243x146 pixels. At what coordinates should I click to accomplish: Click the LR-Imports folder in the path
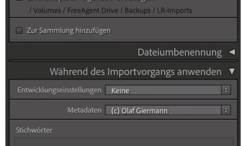[175, 11]
